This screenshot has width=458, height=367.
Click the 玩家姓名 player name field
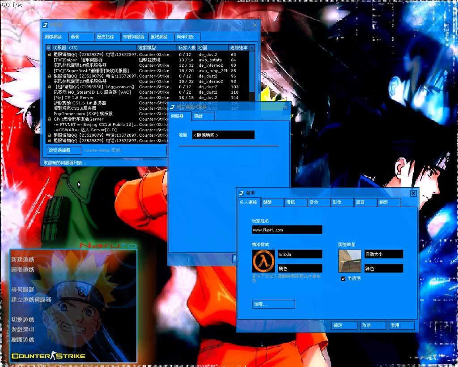tap(287, 230)
